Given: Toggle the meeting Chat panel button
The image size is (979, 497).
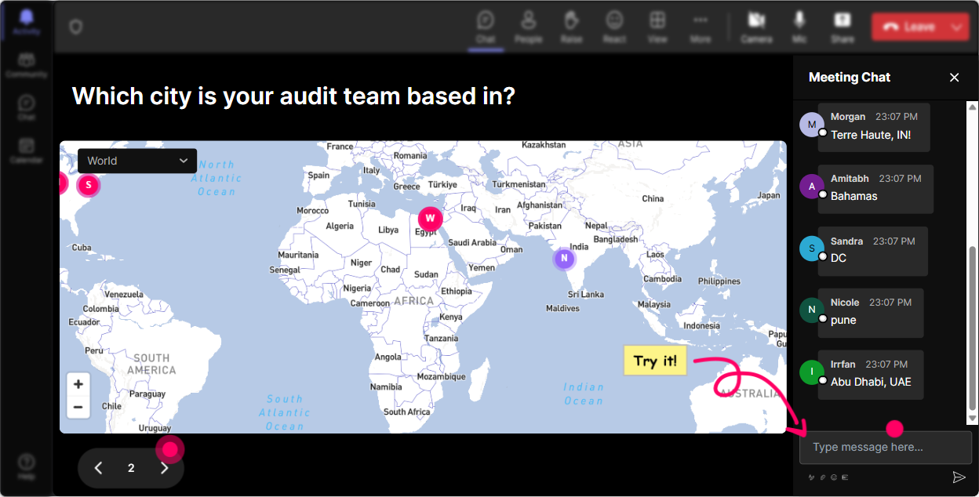Looking at the screenshot, I should 486,27.
